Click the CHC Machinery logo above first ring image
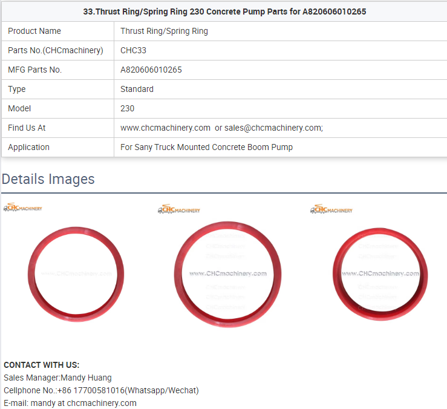447x409 pixels. click(x=23, y=208)
